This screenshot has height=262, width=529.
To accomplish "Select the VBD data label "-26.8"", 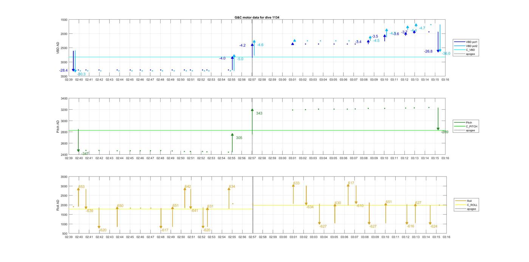I will (428, 51).
